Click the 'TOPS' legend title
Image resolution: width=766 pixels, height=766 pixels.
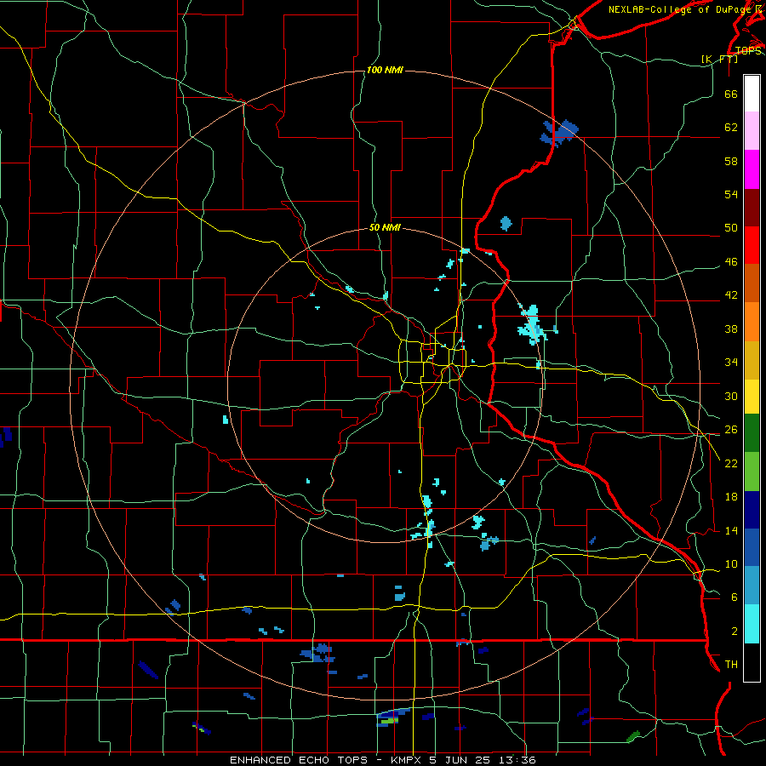tap(748, 51)
